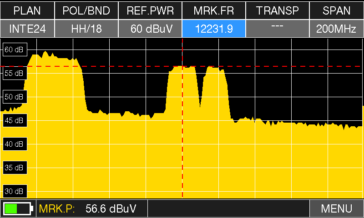Click the MRK.P 56.6 dBuV readout
364x218 pixels.
[92, 208]
